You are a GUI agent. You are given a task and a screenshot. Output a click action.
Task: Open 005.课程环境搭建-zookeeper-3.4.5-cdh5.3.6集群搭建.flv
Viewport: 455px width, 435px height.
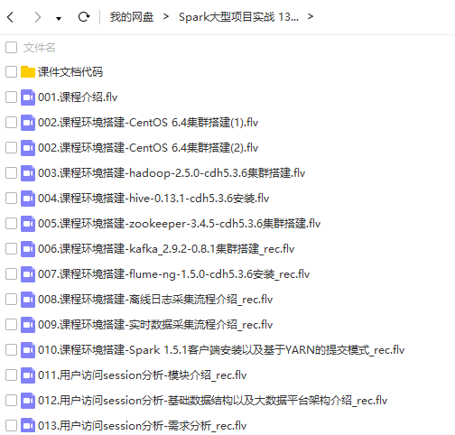coord(180,224)
